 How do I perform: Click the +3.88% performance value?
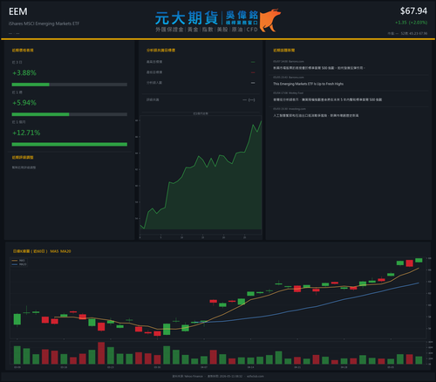[x=24, y=72]
